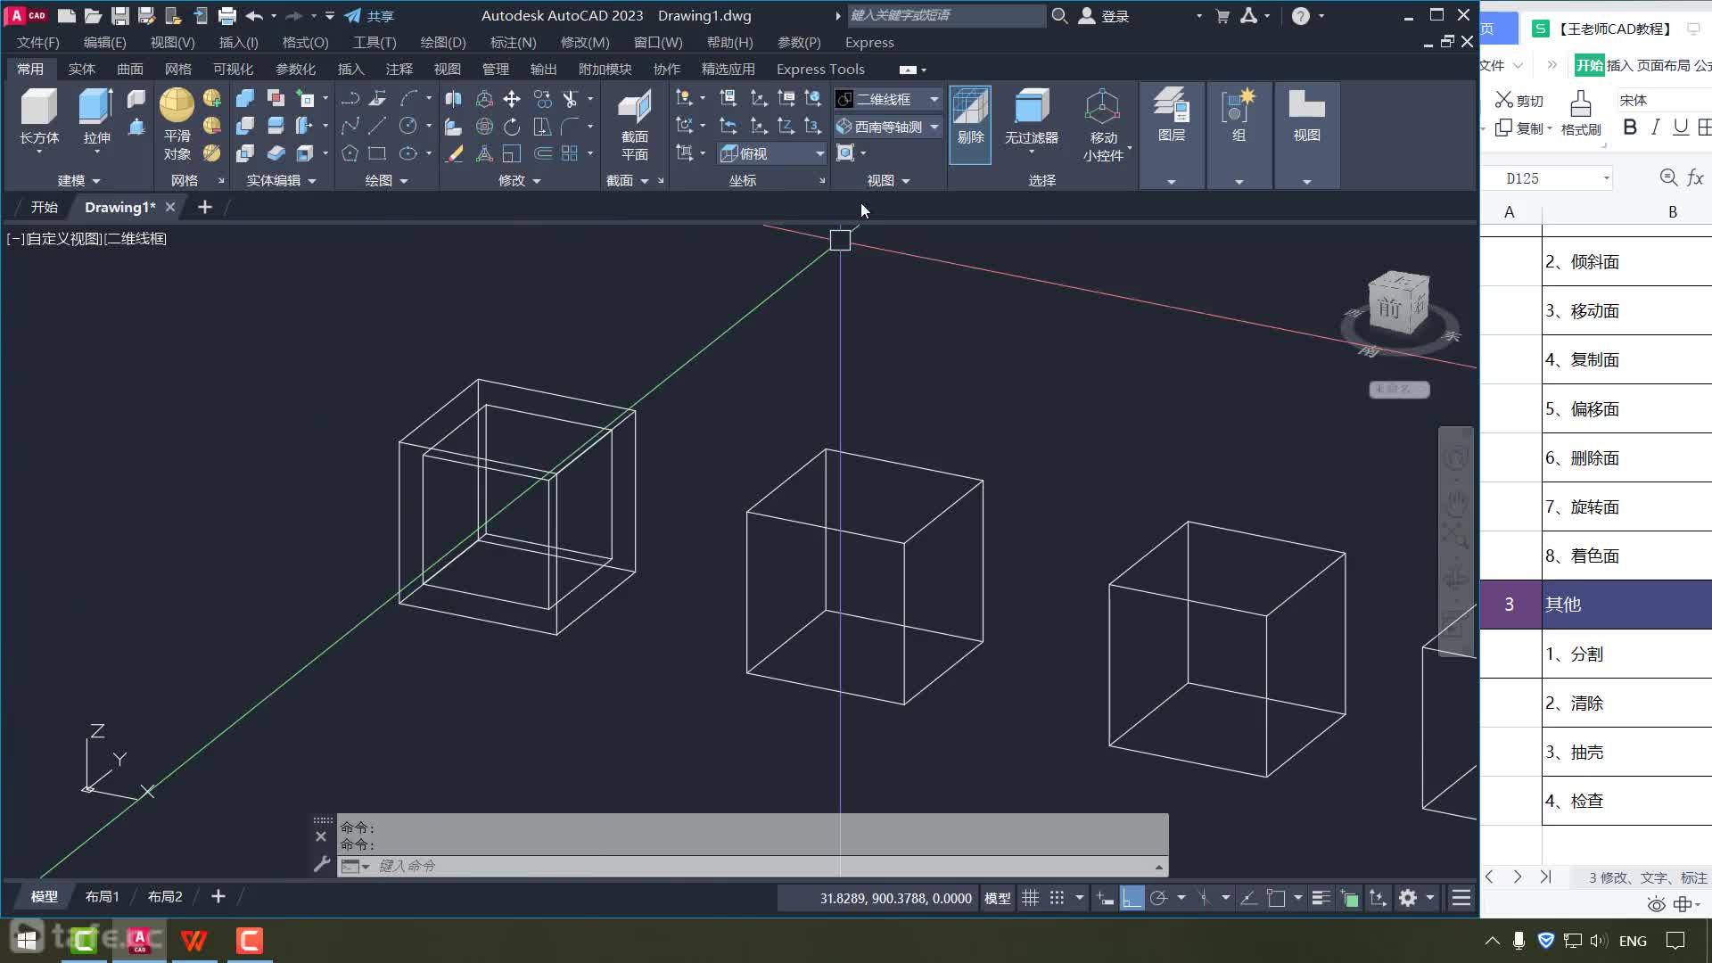Open the 修改(M) menu
1712x963 pixels.
click(x=585, y=42)
